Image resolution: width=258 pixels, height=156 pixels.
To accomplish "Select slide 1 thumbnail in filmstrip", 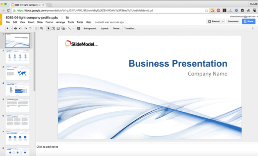I will [x=18, y=40].
